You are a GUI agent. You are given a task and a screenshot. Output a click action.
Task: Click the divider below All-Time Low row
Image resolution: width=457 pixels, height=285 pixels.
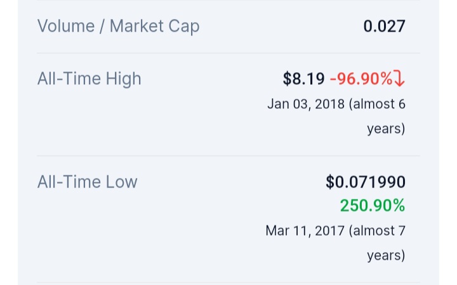(x=228, y=282)
